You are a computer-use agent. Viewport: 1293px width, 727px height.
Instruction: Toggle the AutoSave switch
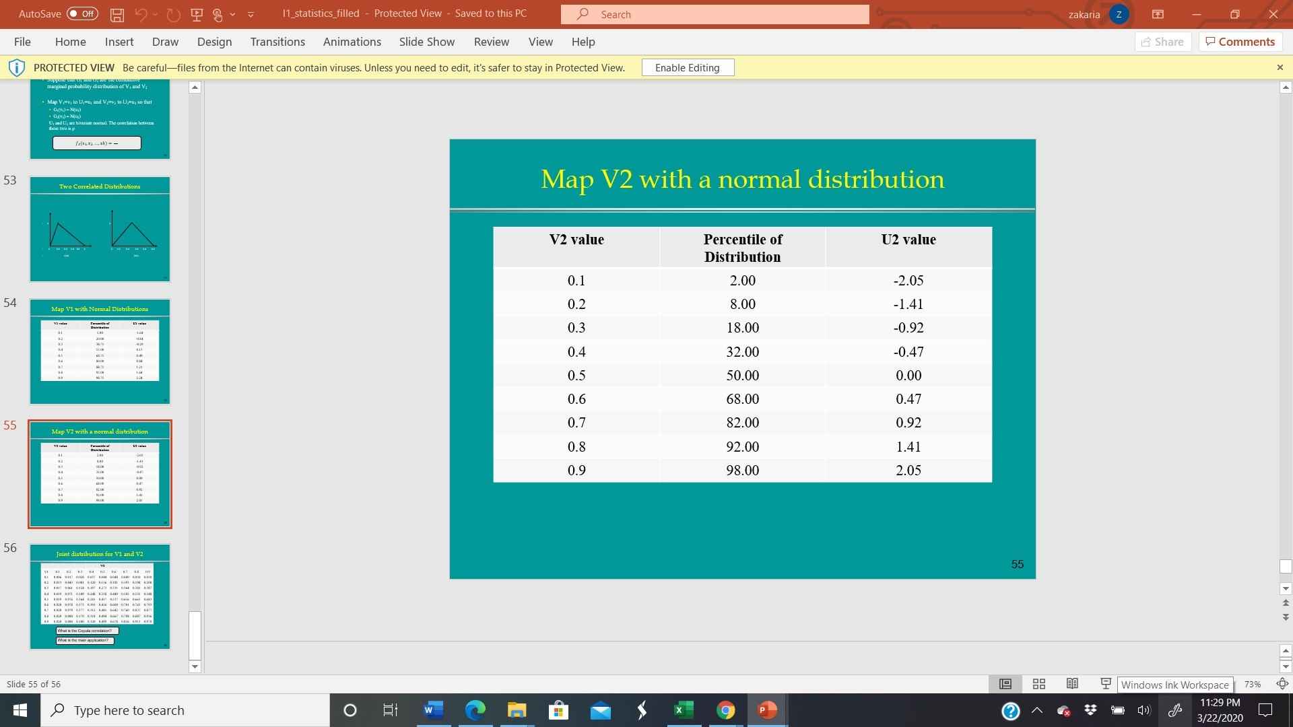click(82, 14)
